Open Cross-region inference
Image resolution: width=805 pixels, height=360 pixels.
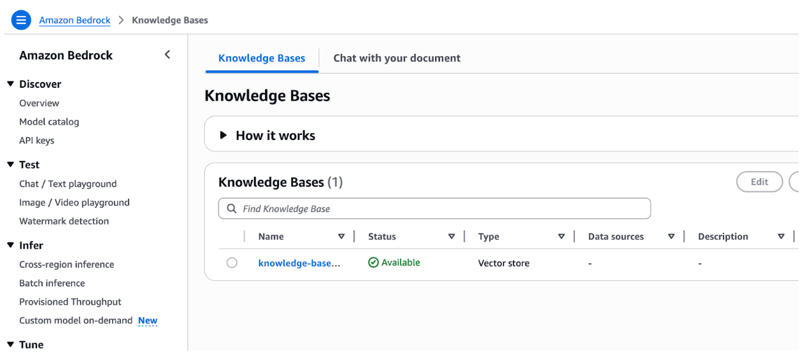pyautogui.click(x=66, y=265)
